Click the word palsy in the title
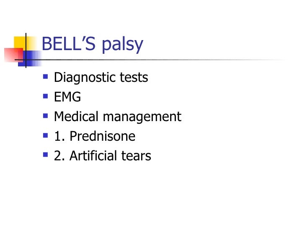 coord(122,45)
